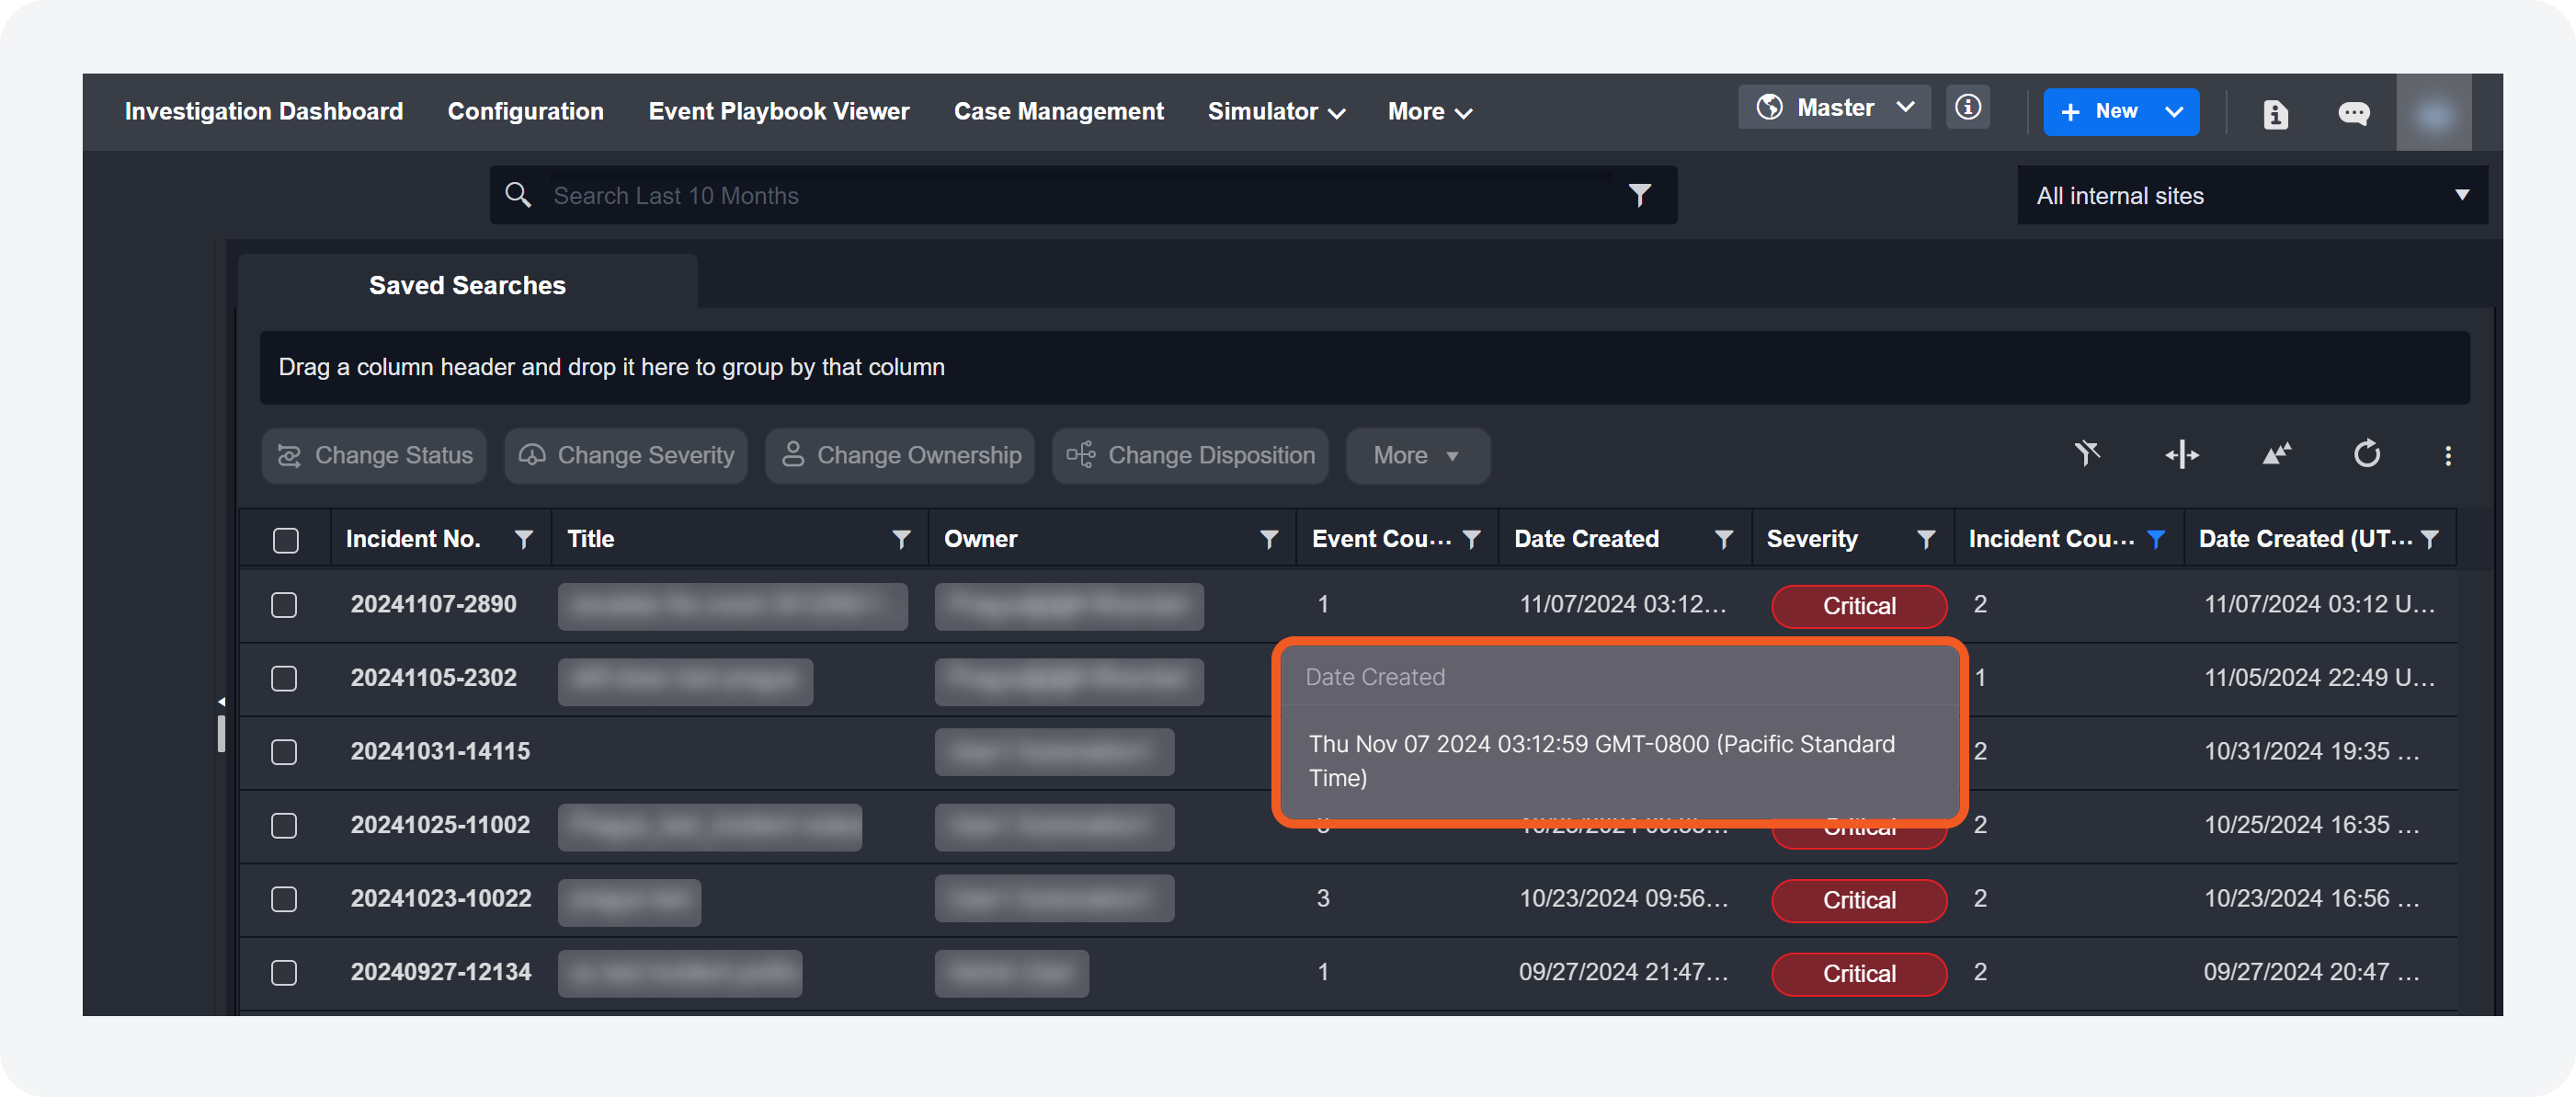Switch to the Saved Searches tab
Image resolution: width=2576 pixels, height=1097 pixels.
[x=467, y=286]
